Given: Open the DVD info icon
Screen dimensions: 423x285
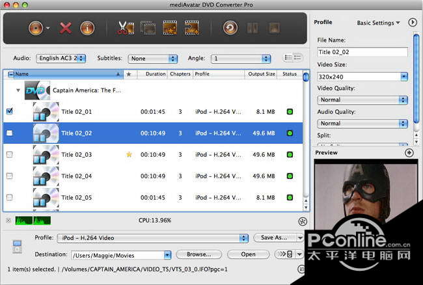Looking at the screenshot, I should pos(87,28).
